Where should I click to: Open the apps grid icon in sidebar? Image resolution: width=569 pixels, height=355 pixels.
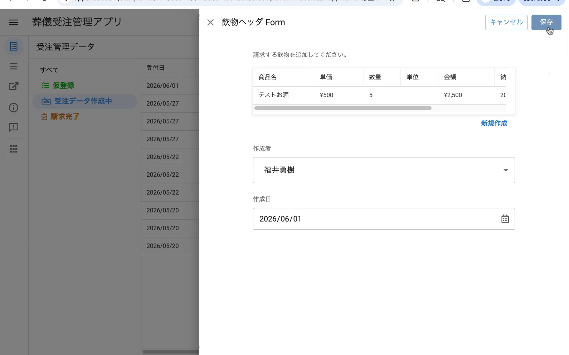pyautogui.click(x=14, y=149)
